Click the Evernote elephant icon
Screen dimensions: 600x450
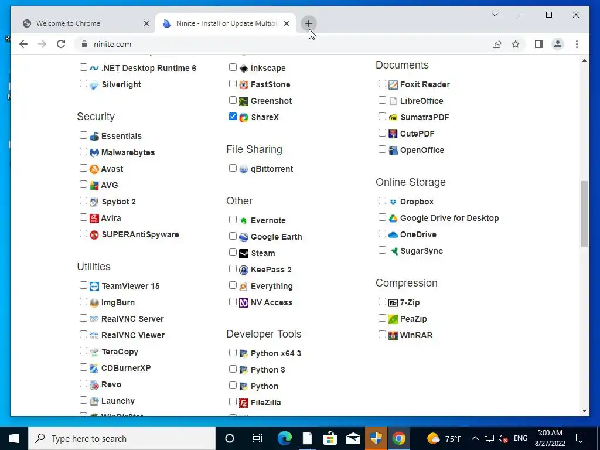coord(244,220)
